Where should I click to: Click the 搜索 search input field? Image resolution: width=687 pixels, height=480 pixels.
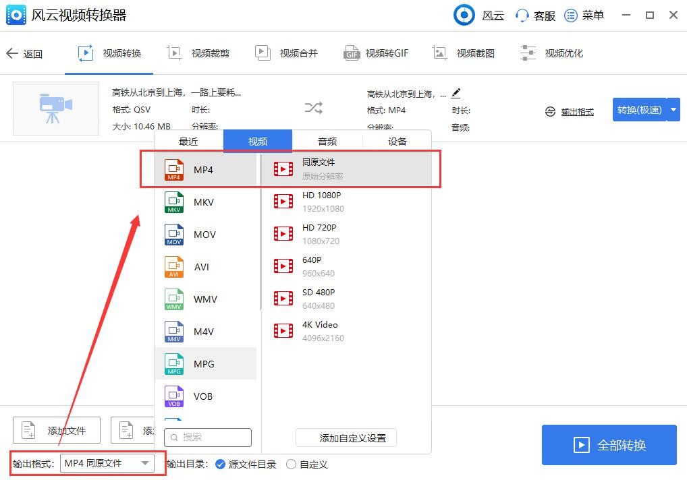click(x=208, y=438)
